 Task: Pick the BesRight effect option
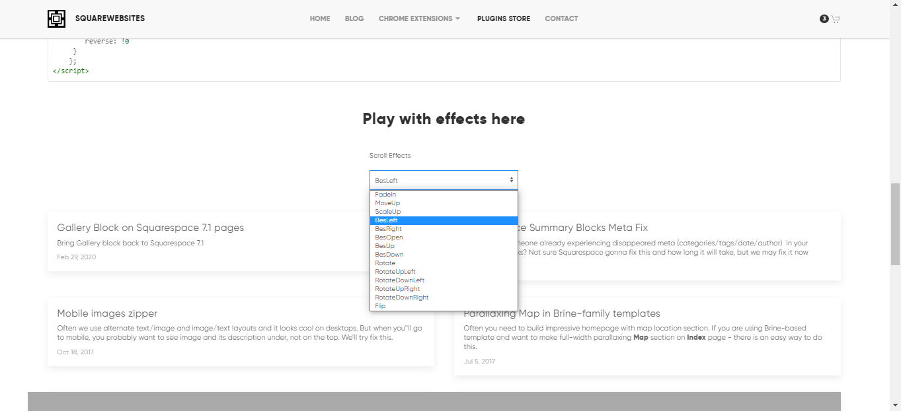click(444, 229)
